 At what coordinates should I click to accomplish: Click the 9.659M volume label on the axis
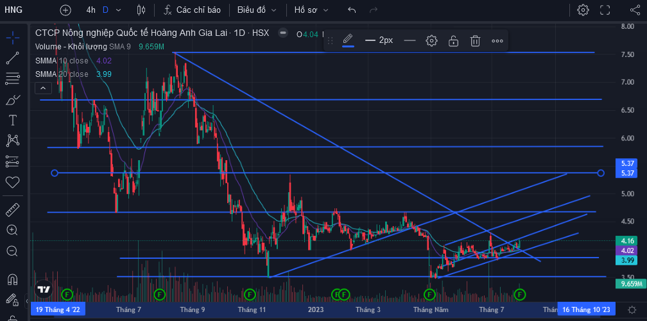tap(630, 283)
